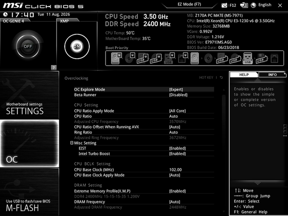Click the Adjusted DRAM Frequency 2448MHz value
288x216 pixels.
click(178, 207)
